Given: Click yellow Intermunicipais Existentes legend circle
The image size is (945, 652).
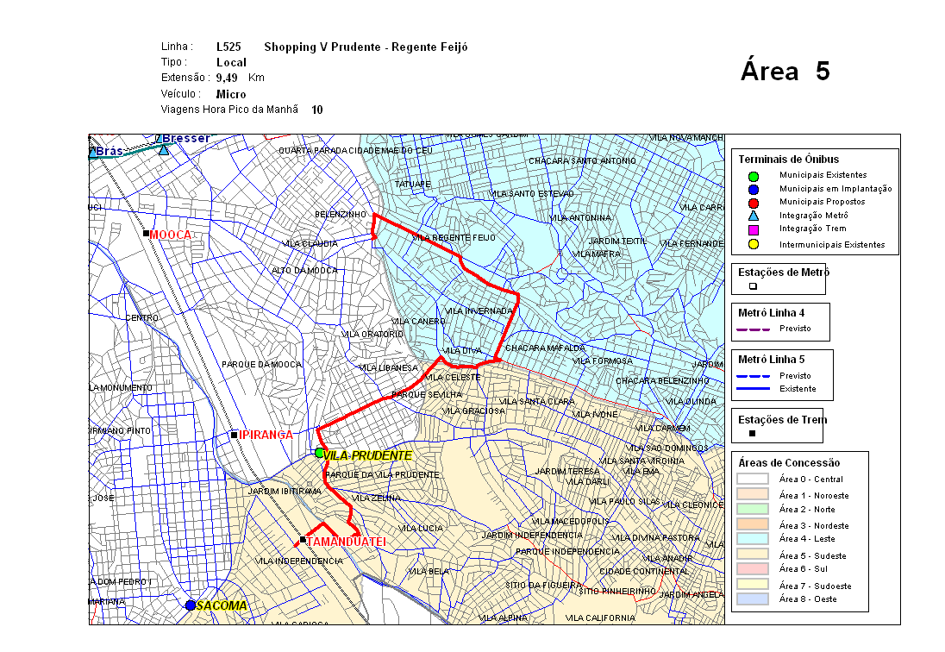Looking at the screenshot, I should 753,244.
